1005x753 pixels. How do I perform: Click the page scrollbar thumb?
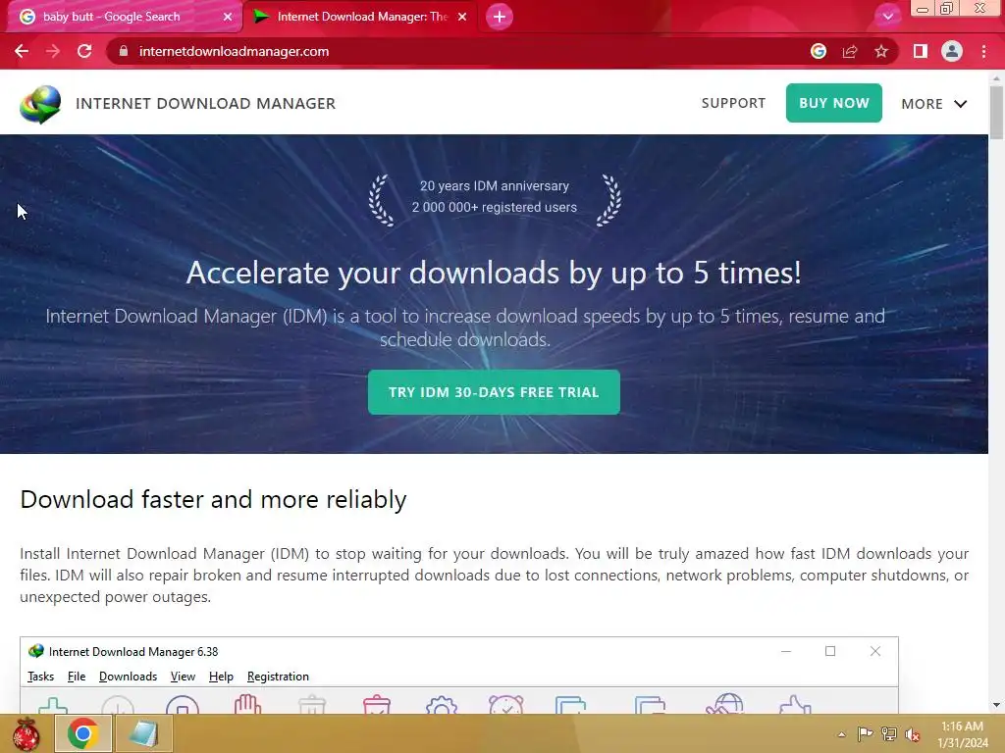coord(996,112)
